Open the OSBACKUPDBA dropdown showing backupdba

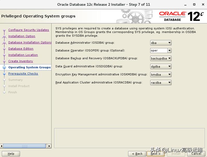161,58
